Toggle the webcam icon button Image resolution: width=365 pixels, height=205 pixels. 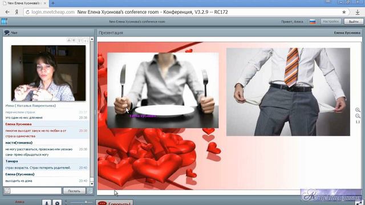(x=57, y=202)
